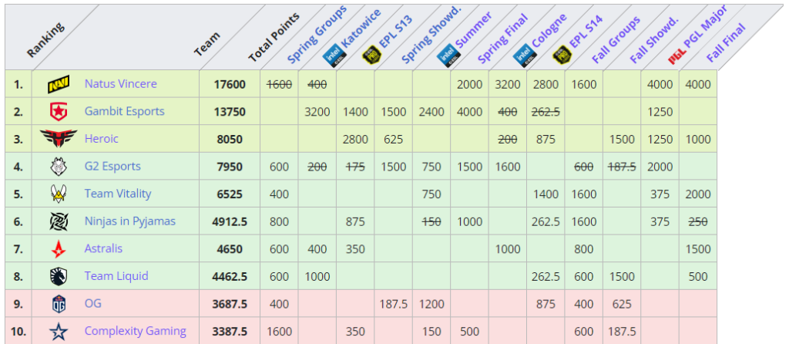Select Team Vitality total points 6525
Screen dimensions: 789x344
click(x=230, y=194)
